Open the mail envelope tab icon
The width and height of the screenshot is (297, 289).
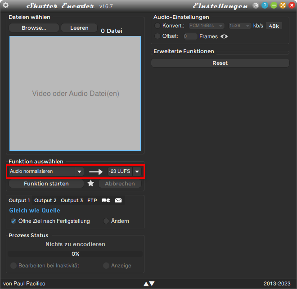pyautogui.click(x=118, y=200)
